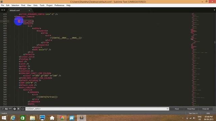The height and width of the screenshot is (121, 216).
Task: Open the Tools menu
Action: pos(42,5)
